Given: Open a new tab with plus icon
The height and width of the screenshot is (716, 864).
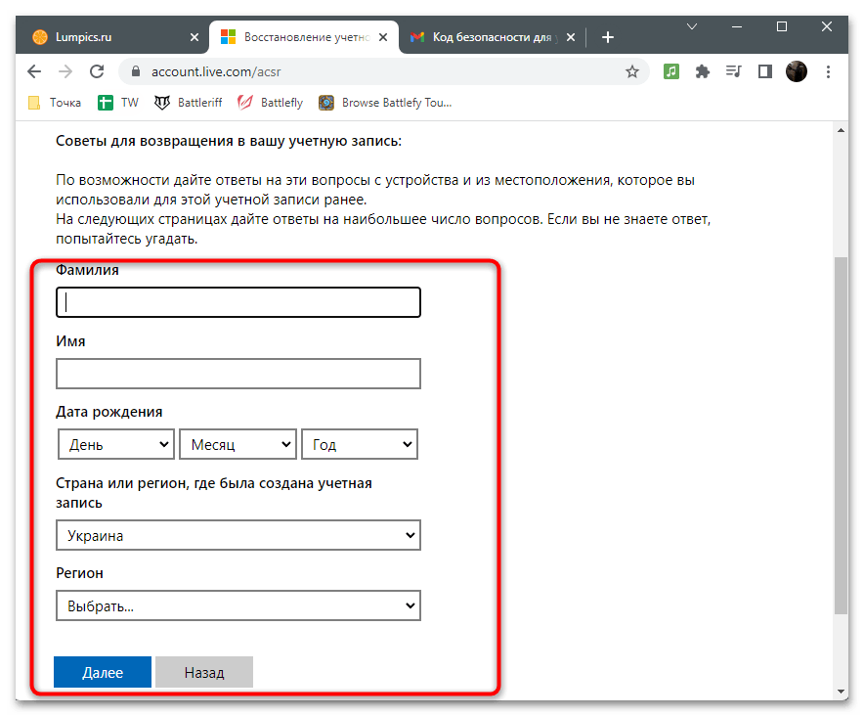Looking at the screenshot, I should click(x=607, y=37).
